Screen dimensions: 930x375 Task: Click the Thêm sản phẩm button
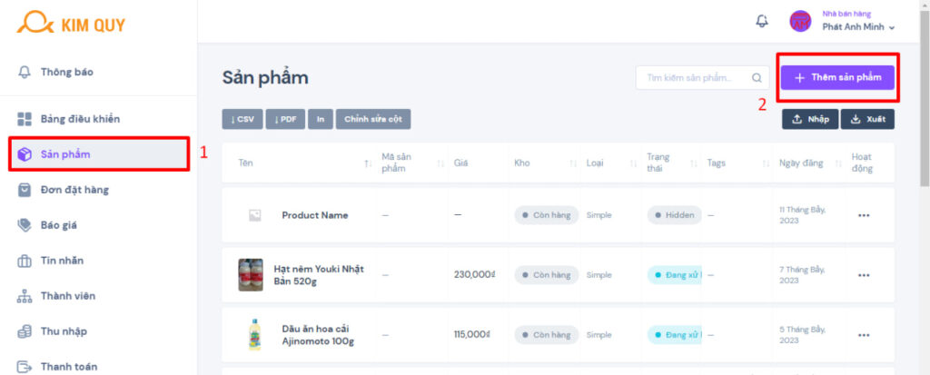click(x=837, y=78)
